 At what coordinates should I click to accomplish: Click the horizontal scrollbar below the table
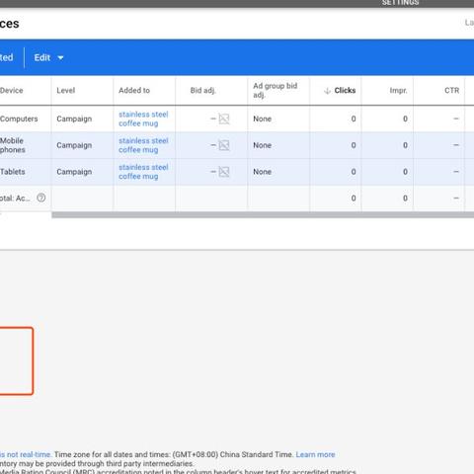[x=263, y=215]
